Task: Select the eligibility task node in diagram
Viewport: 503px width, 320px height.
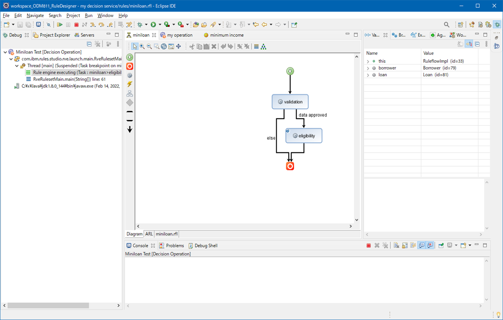Action: pyautogui.click(x=304, y=136)
